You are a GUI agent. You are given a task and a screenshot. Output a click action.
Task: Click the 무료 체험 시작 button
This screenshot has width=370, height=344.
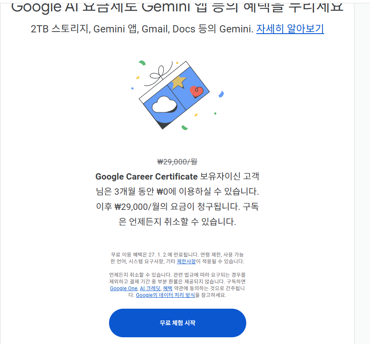pyautogui.click(x=178, y=323)
